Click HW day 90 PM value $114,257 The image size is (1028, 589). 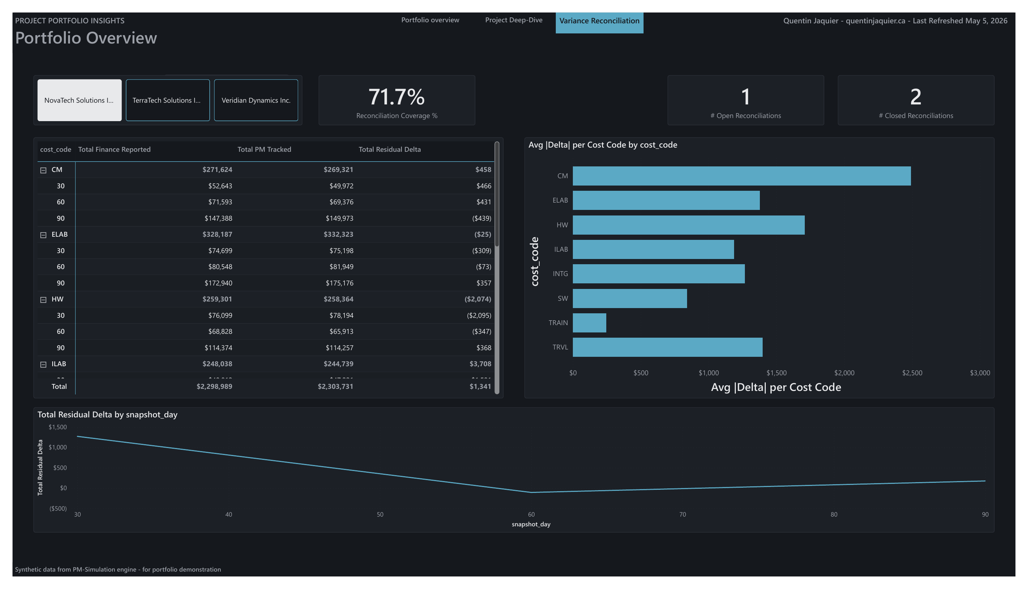[340, 347]
